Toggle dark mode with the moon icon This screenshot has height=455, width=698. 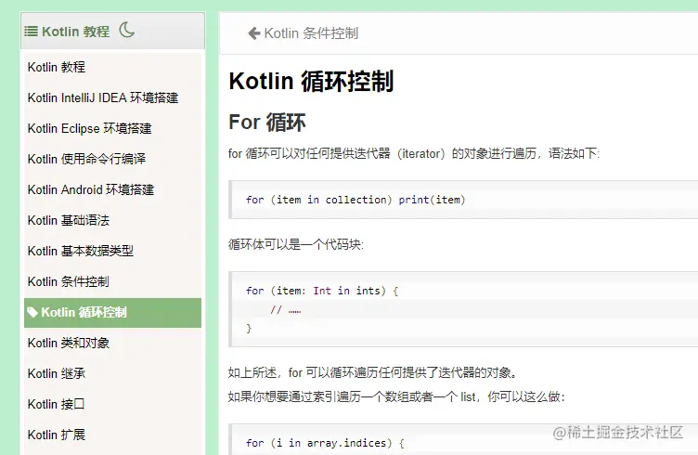coord(127,31)
